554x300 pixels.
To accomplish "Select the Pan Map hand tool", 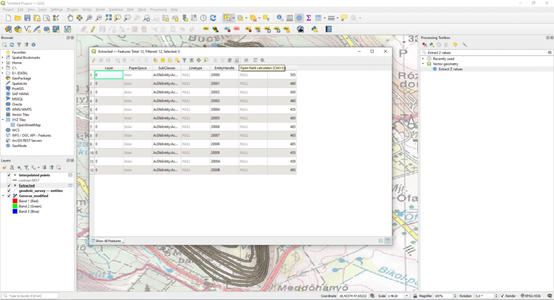I will tap(70, 18).
